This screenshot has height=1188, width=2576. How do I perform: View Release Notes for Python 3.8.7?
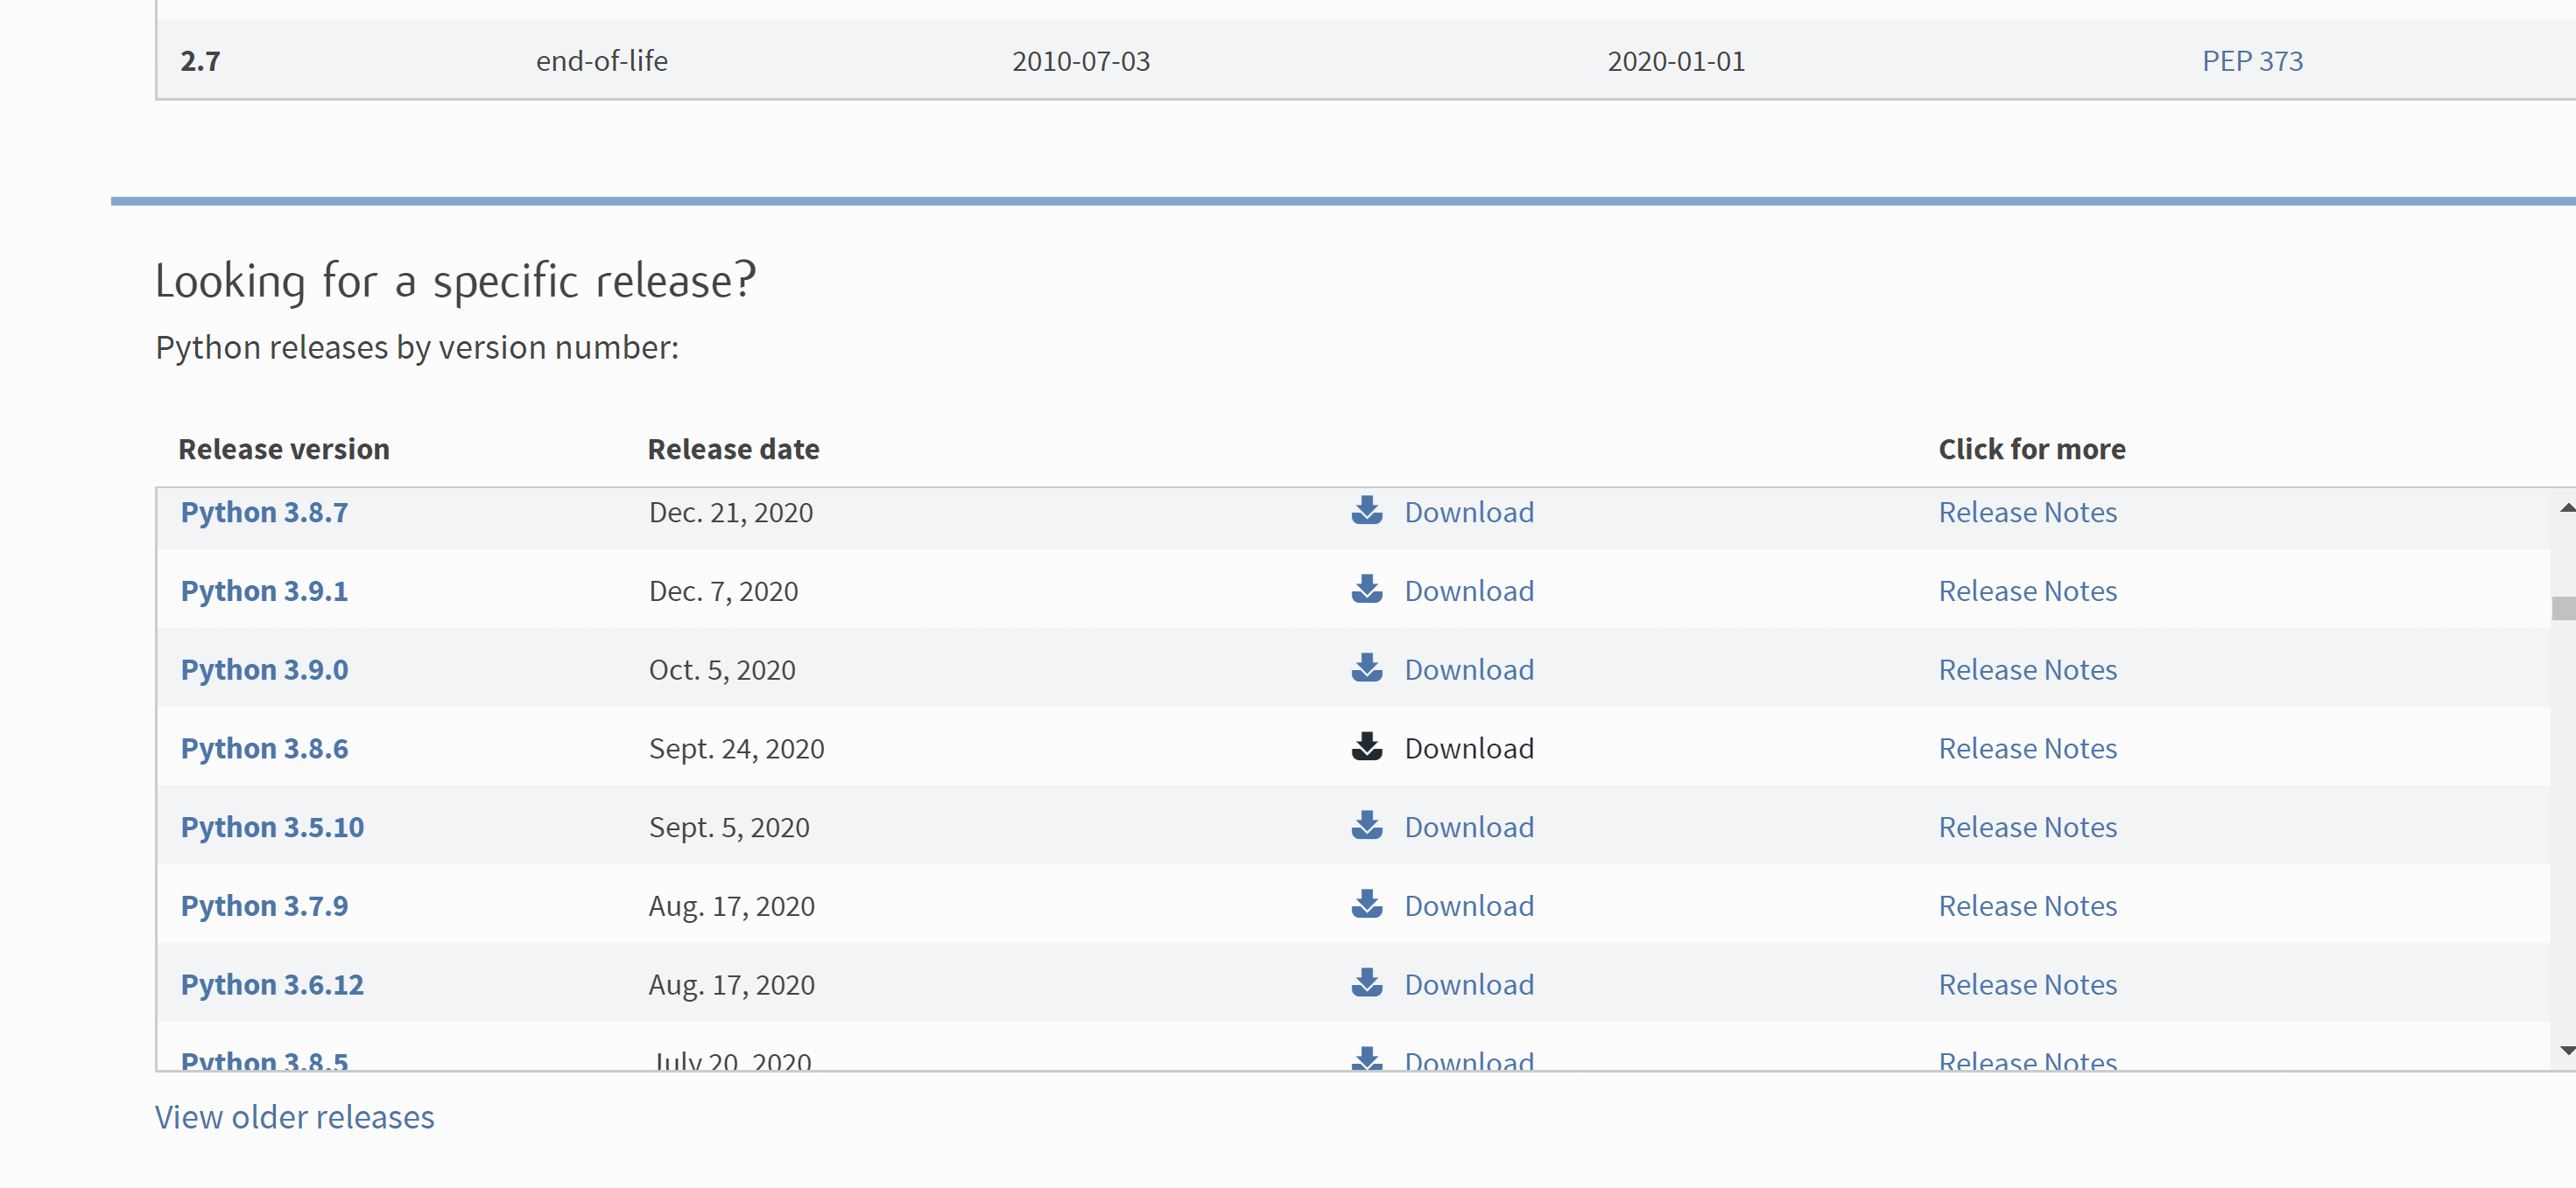click(2027, 513)
